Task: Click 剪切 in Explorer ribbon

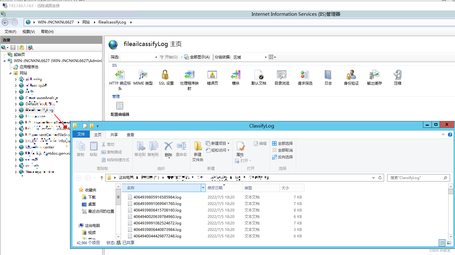Action: 108,144
